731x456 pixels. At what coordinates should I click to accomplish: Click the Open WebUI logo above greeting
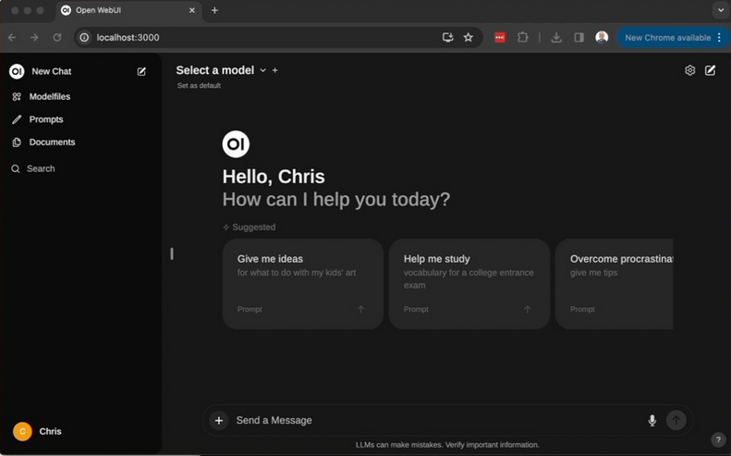pos(236,144)
